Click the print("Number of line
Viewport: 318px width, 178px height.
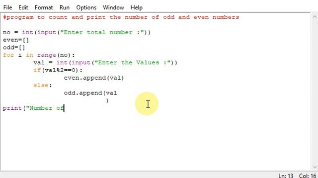[33, 108]
